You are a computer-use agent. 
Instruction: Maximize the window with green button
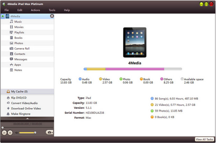[x=206, y=4]
